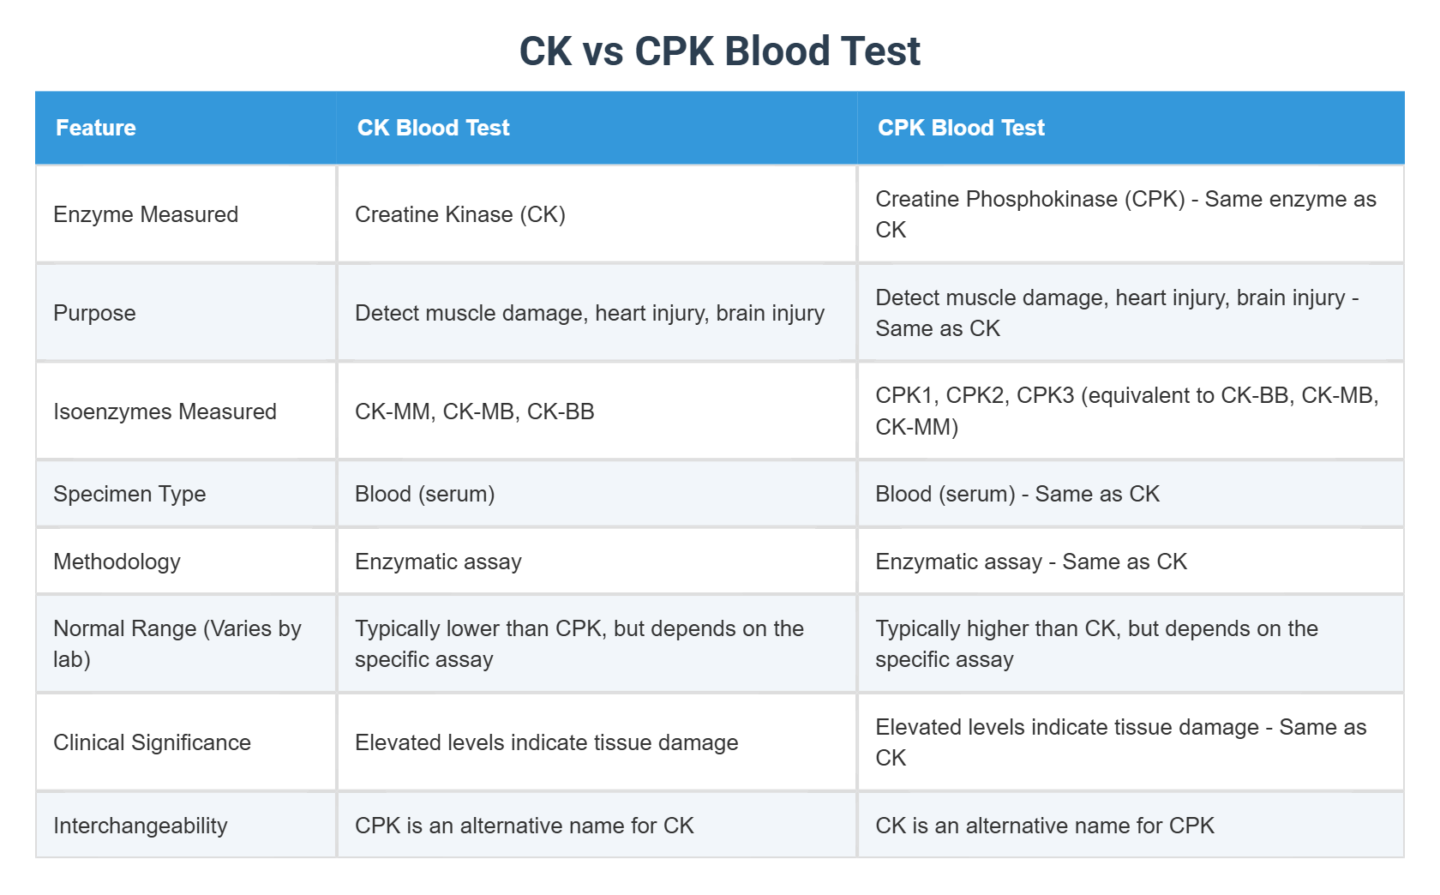Click the Normal Range row label
Viewport: 1440px width, 895px height.
pyautogui.click(x=186, y=644)
